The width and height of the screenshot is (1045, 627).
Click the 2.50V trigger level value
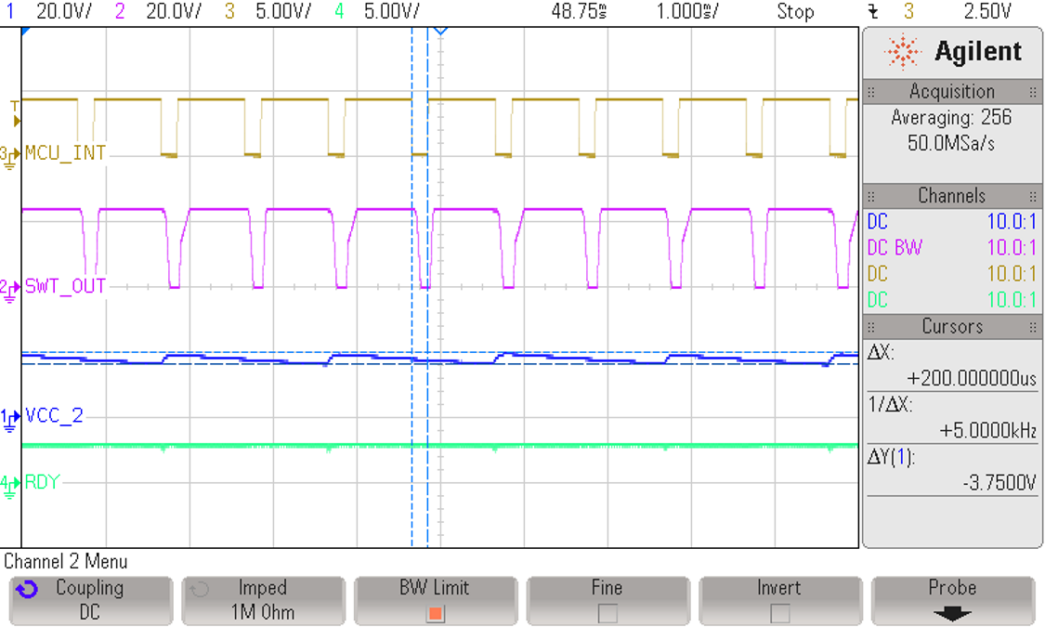click(987, 12)
